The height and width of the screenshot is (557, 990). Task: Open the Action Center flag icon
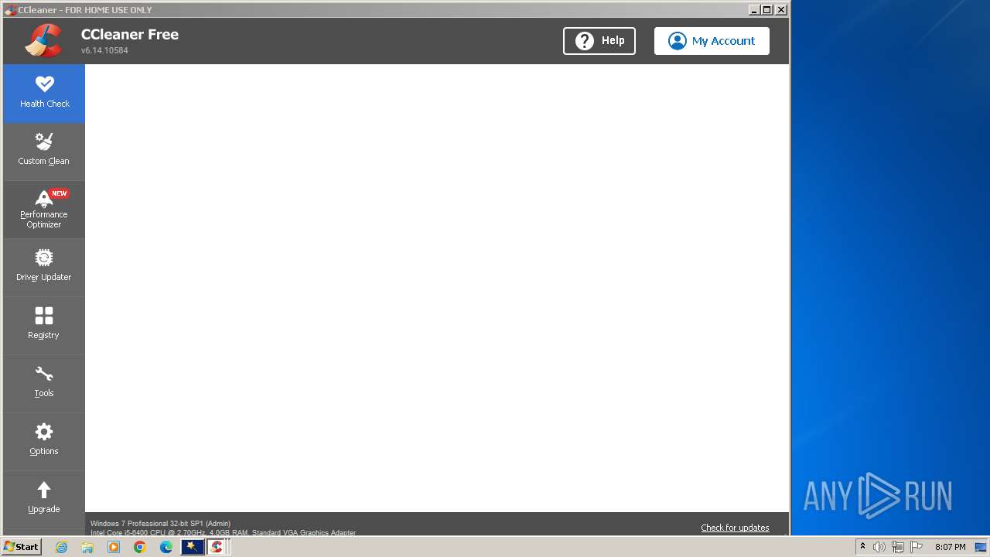click(x=917, y=547)
